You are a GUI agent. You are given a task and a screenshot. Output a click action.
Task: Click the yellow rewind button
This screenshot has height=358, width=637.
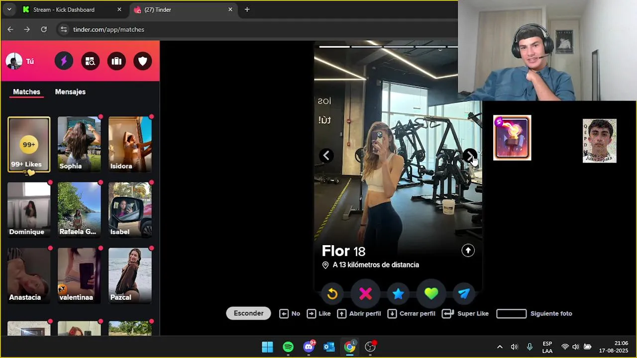click(332, 294)
